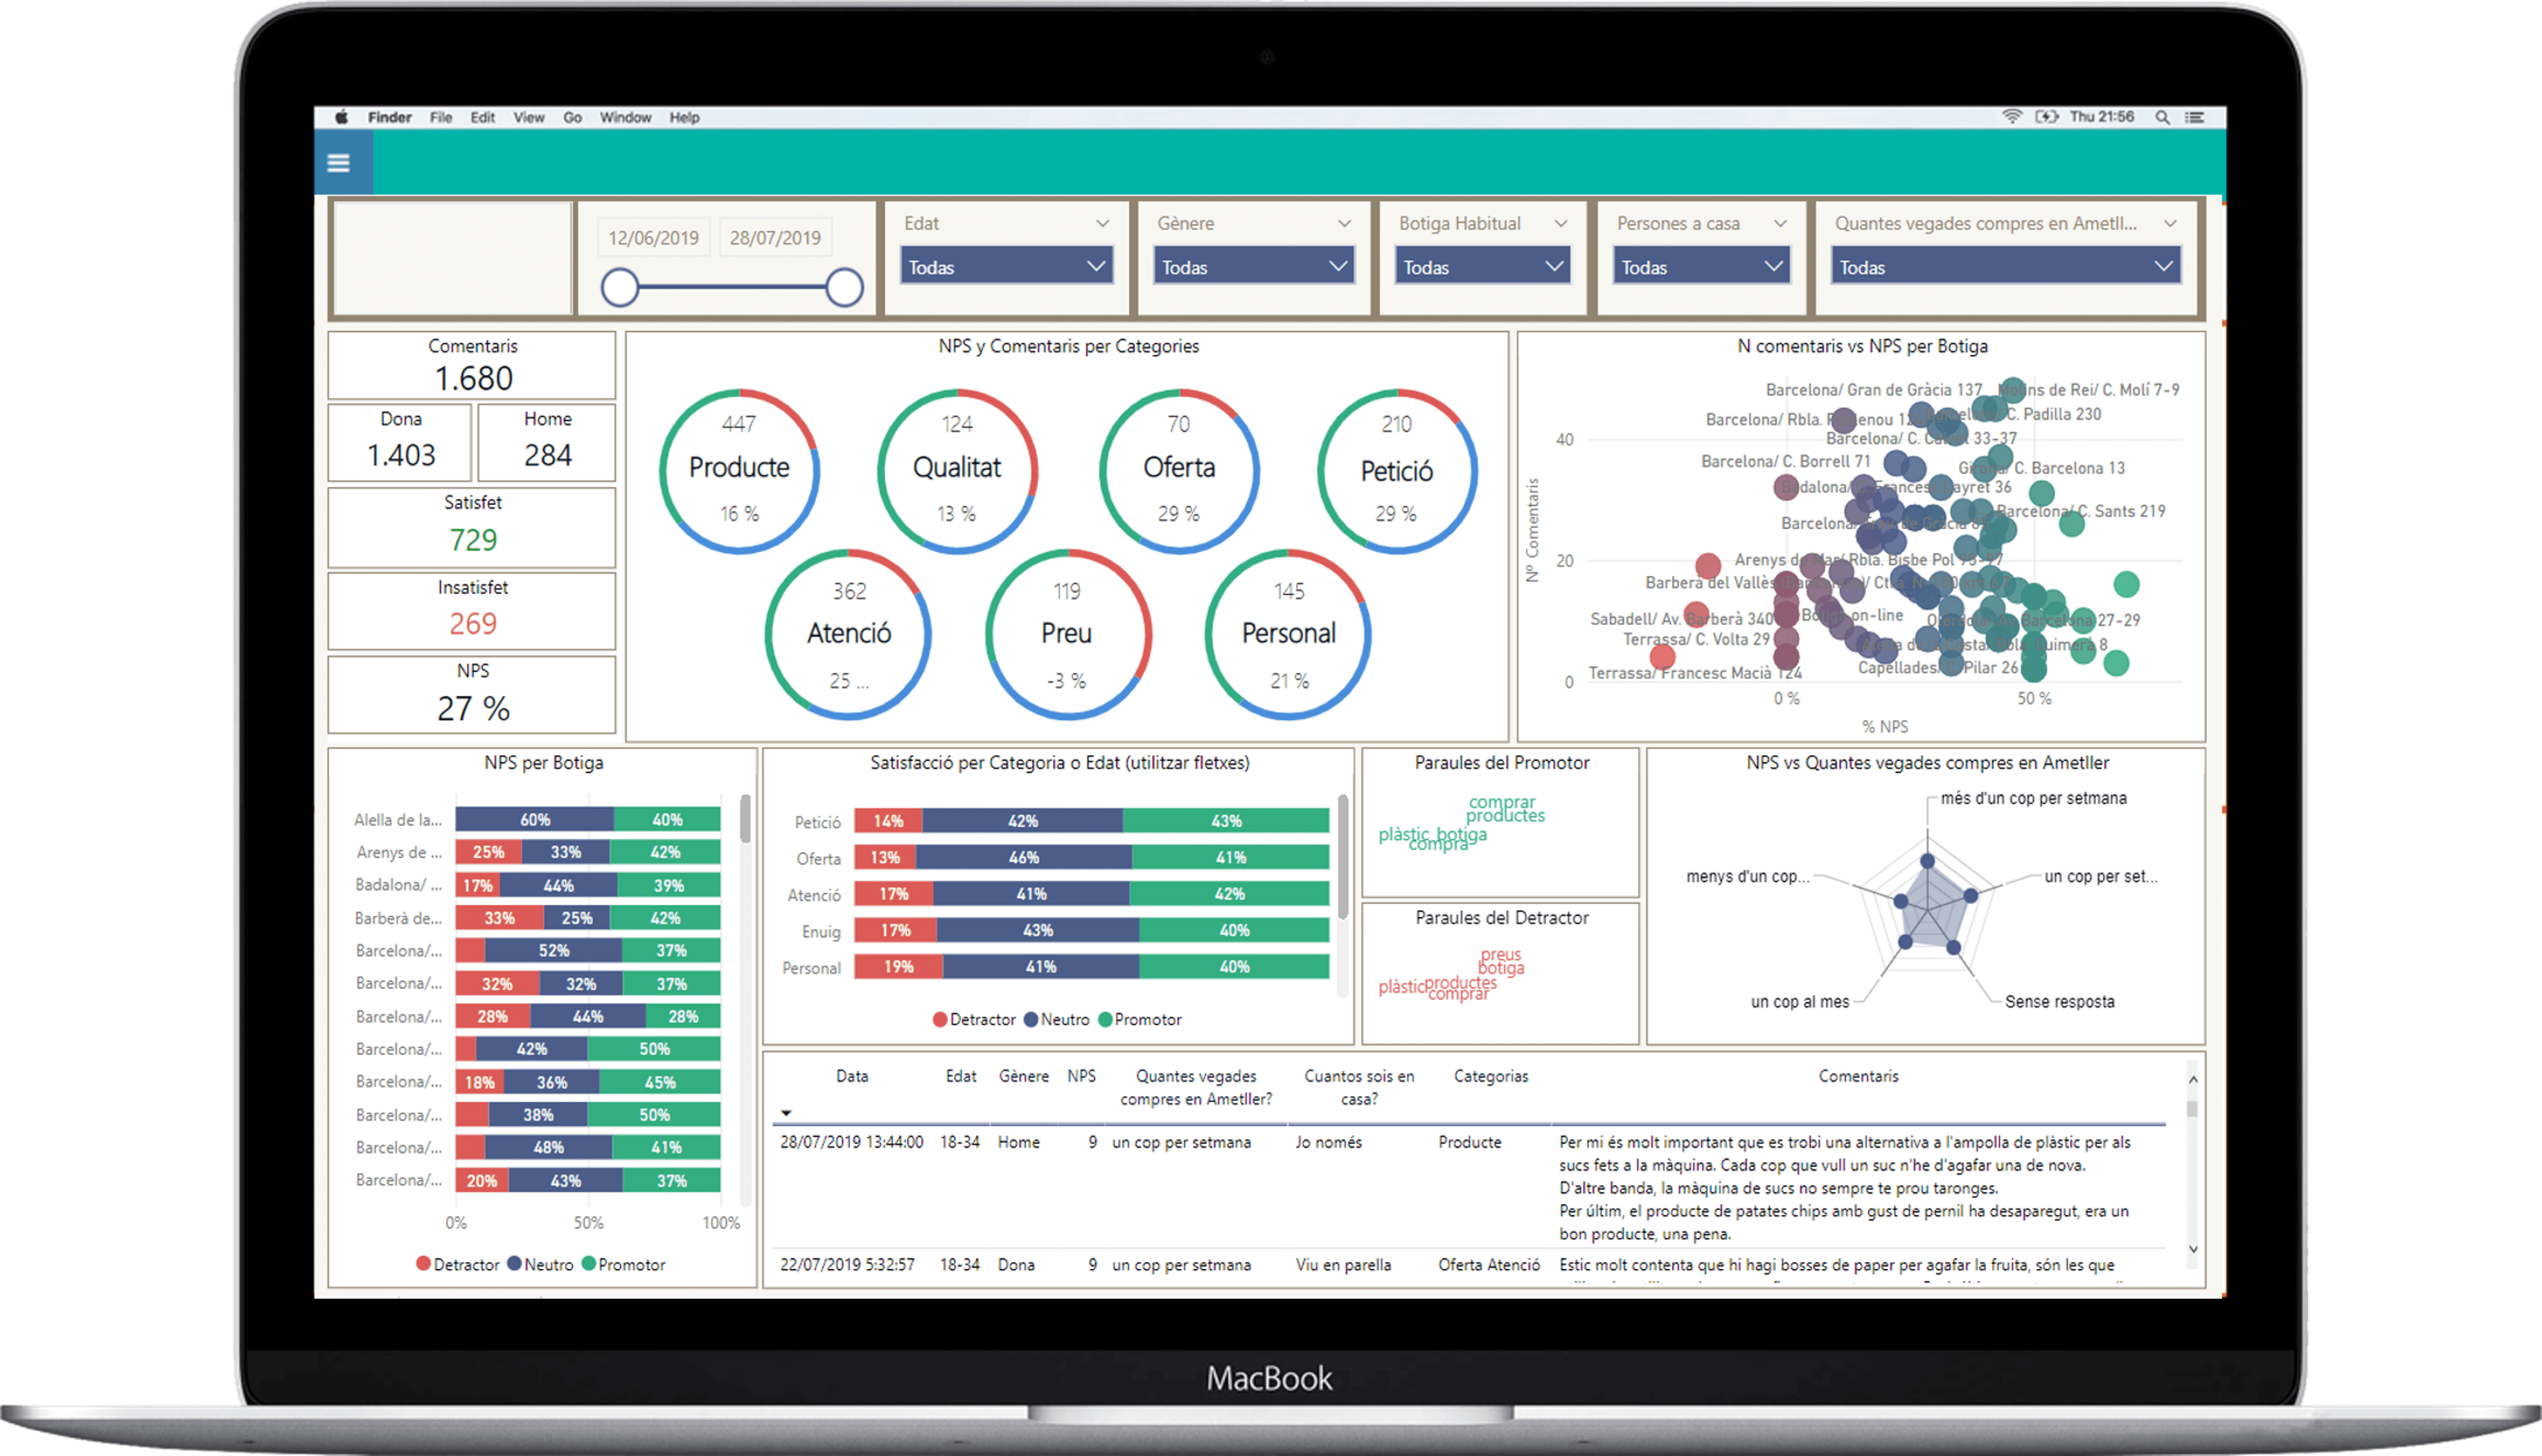
Task: Click the Insatisfet 269 value
Action: pos(473,623)
